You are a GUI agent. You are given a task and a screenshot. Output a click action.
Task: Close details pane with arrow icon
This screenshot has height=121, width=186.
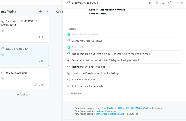[182, 3]
